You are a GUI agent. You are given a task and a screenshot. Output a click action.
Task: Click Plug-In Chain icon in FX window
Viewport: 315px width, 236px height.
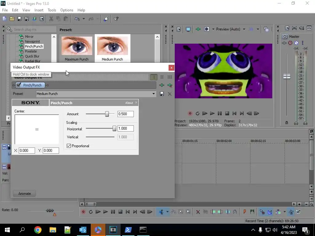click(x=162, y=85)
